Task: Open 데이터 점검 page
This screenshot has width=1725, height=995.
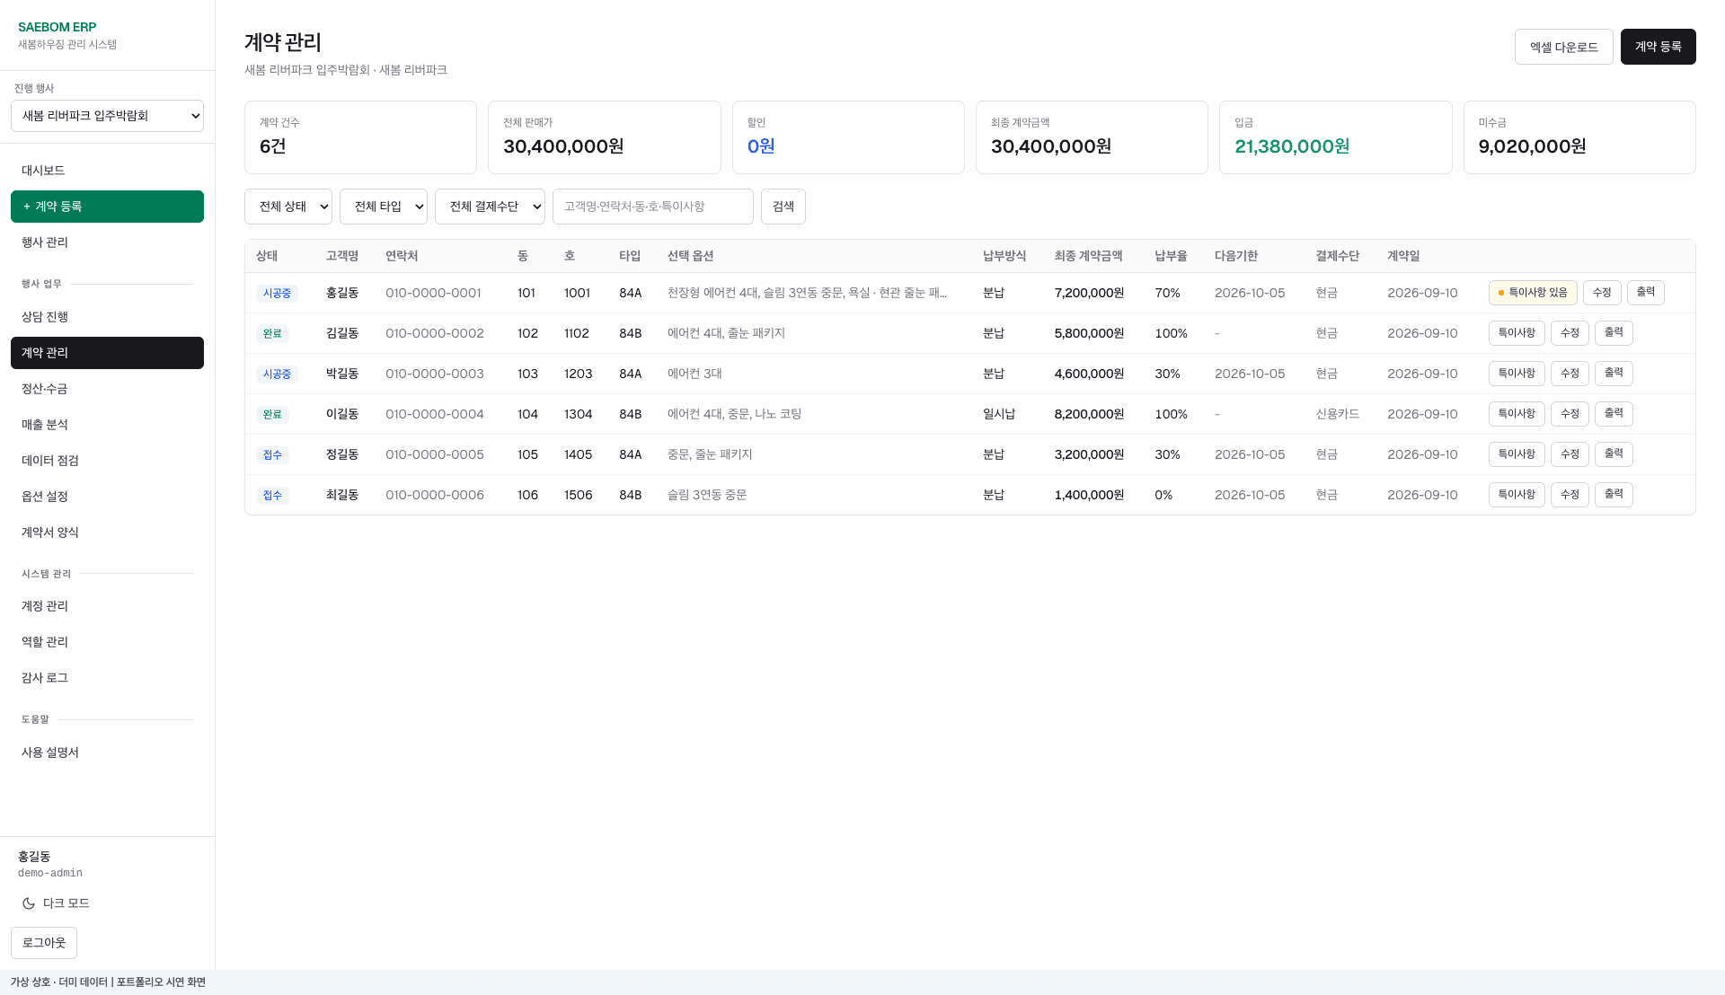Action: point(107,461)
